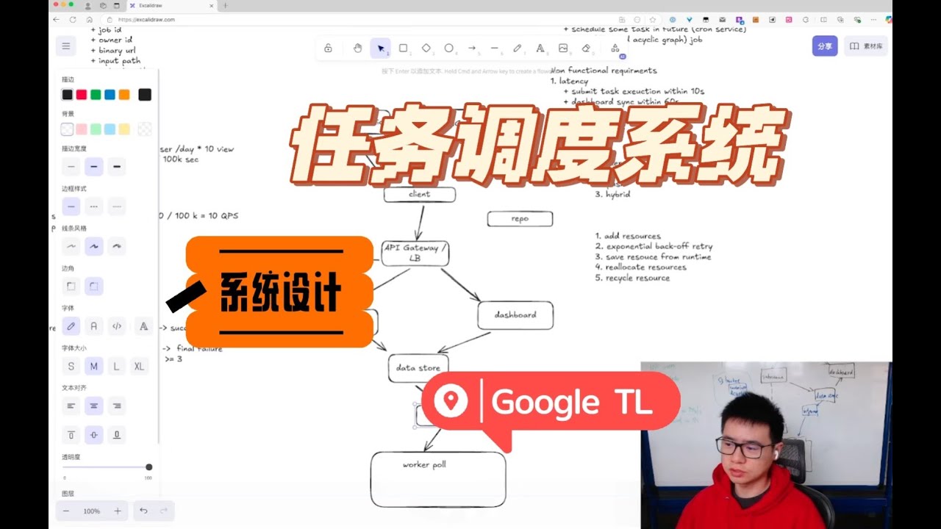941x529 pixels.
Task: Click the 分享 share button
Action: (825, 46)
